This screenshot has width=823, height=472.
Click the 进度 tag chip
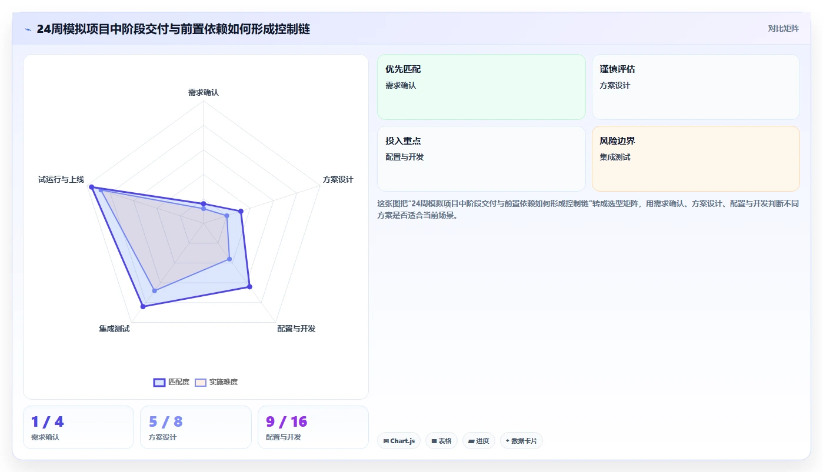(x=479, y=441)
